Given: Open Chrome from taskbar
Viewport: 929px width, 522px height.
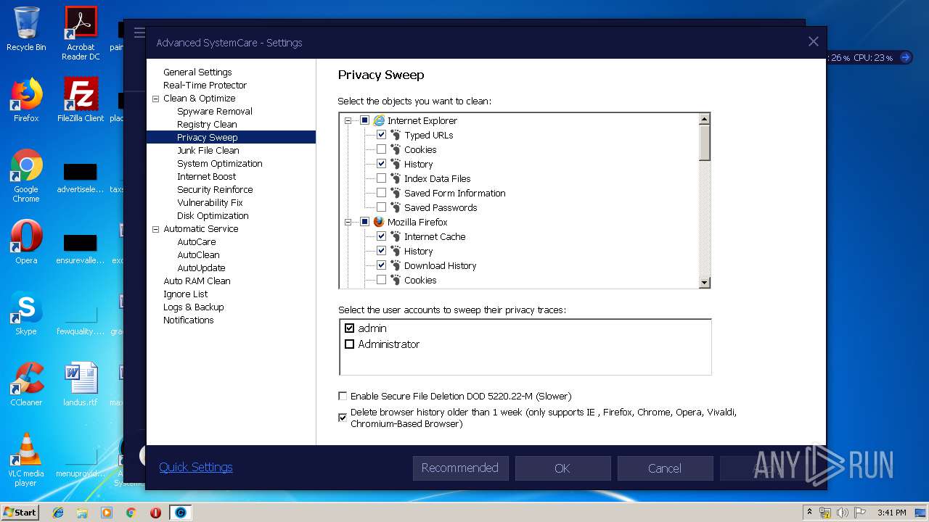Looking at the screenshot, I should point(131,513).
